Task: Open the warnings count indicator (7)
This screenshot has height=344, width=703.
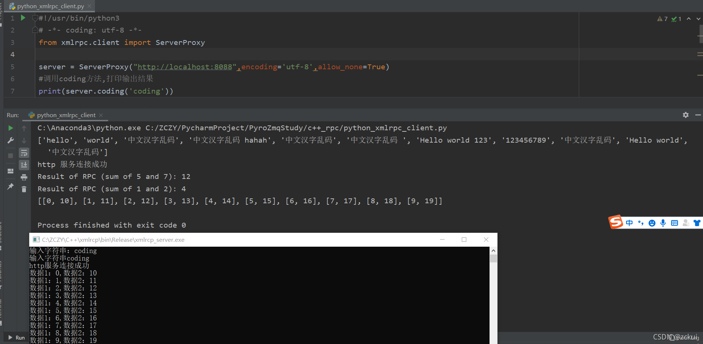Action: pos(662,19)
